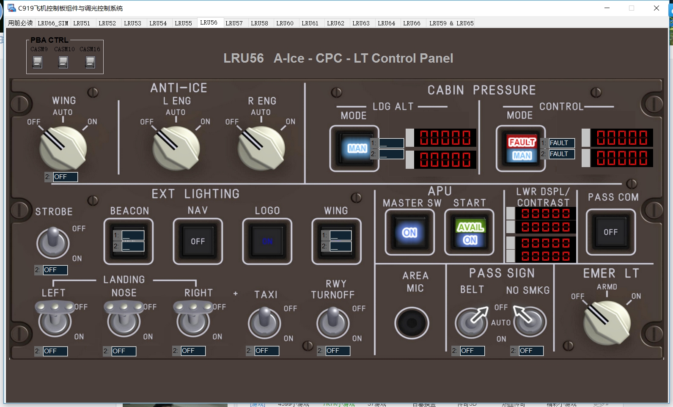Click the WING anti-ice status field
Viewport: 673px width, 407px height.
tap(65, 177)
